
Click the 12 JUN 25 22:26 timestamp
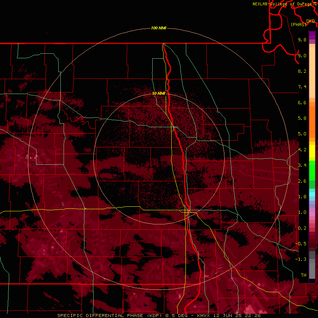(x=237, y=316)
